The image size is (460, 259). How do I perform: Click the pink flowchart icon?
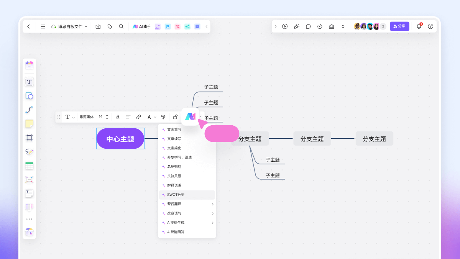pyautogui.click(x=177, y=26)
